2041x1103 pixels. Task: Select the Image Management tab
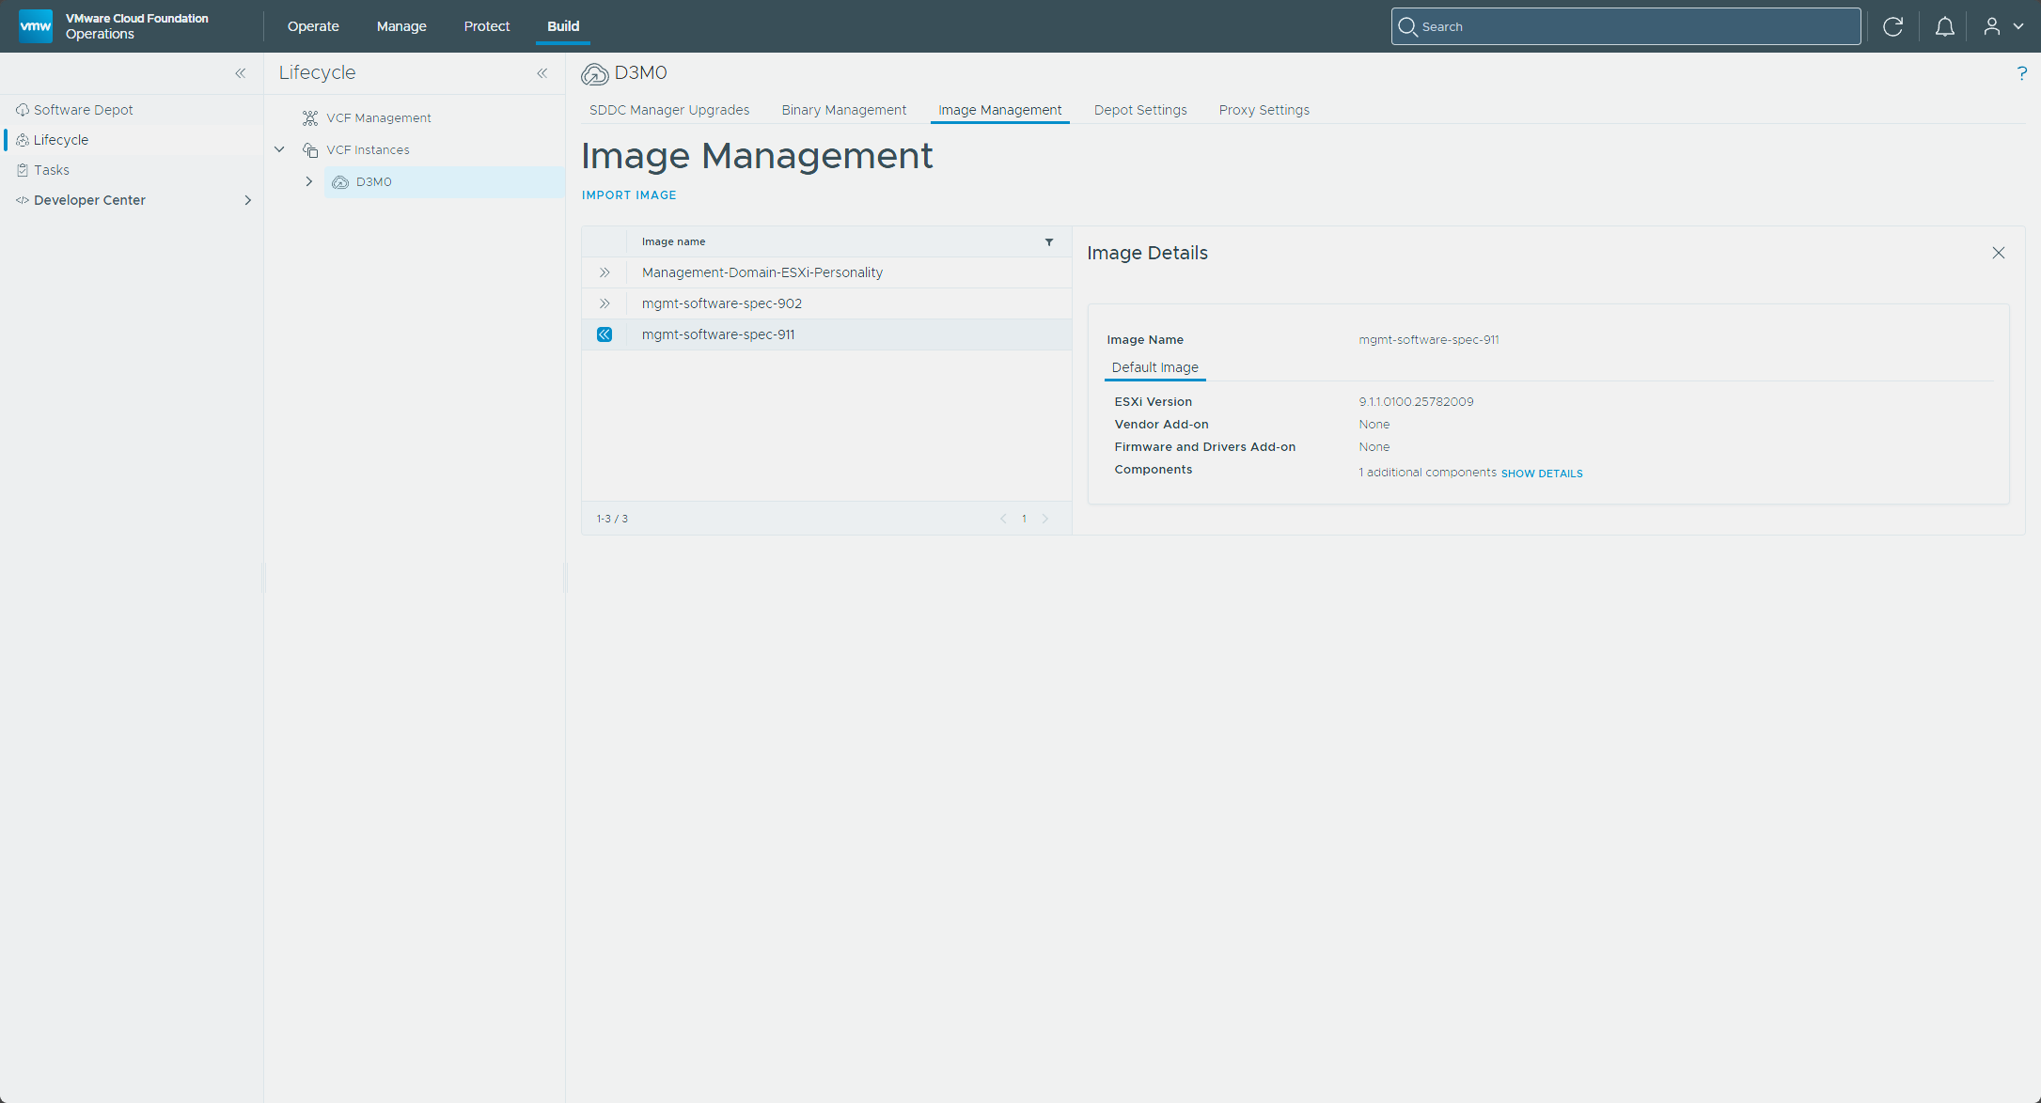(x=999, y=110)
